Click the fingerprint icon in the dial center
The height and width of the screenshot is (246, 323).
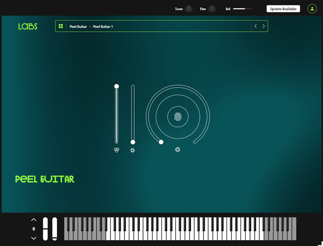[178, 117]
